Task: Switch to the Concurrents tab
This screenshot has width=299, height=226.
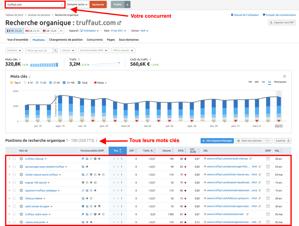Action: click(x=95, y=40)
